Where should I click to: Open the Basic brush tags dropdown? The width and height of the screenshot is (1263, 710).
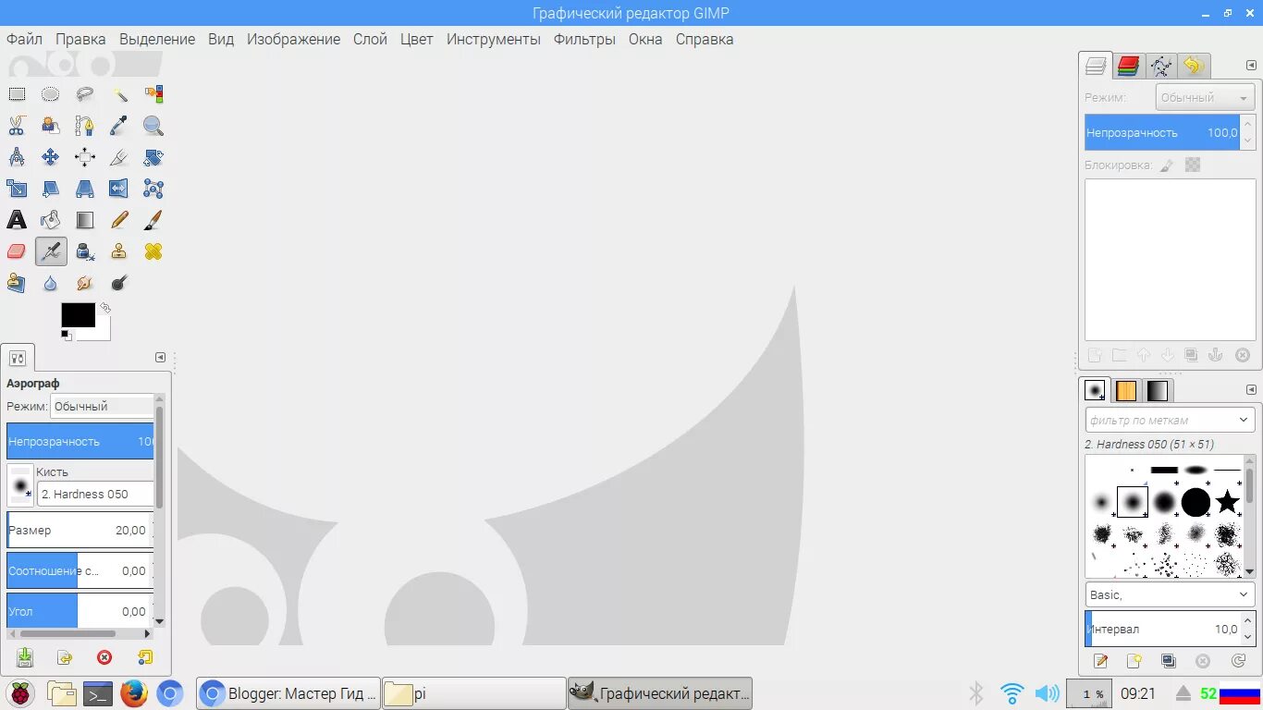click(1170, 594)
